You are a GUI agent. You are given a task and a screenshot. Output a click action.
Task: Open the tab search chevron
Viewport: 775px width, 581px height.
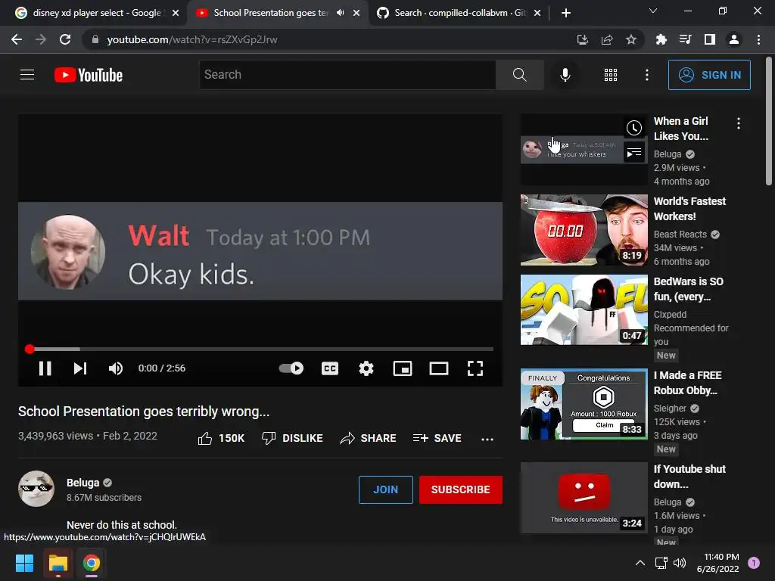[x=653, y=11]
